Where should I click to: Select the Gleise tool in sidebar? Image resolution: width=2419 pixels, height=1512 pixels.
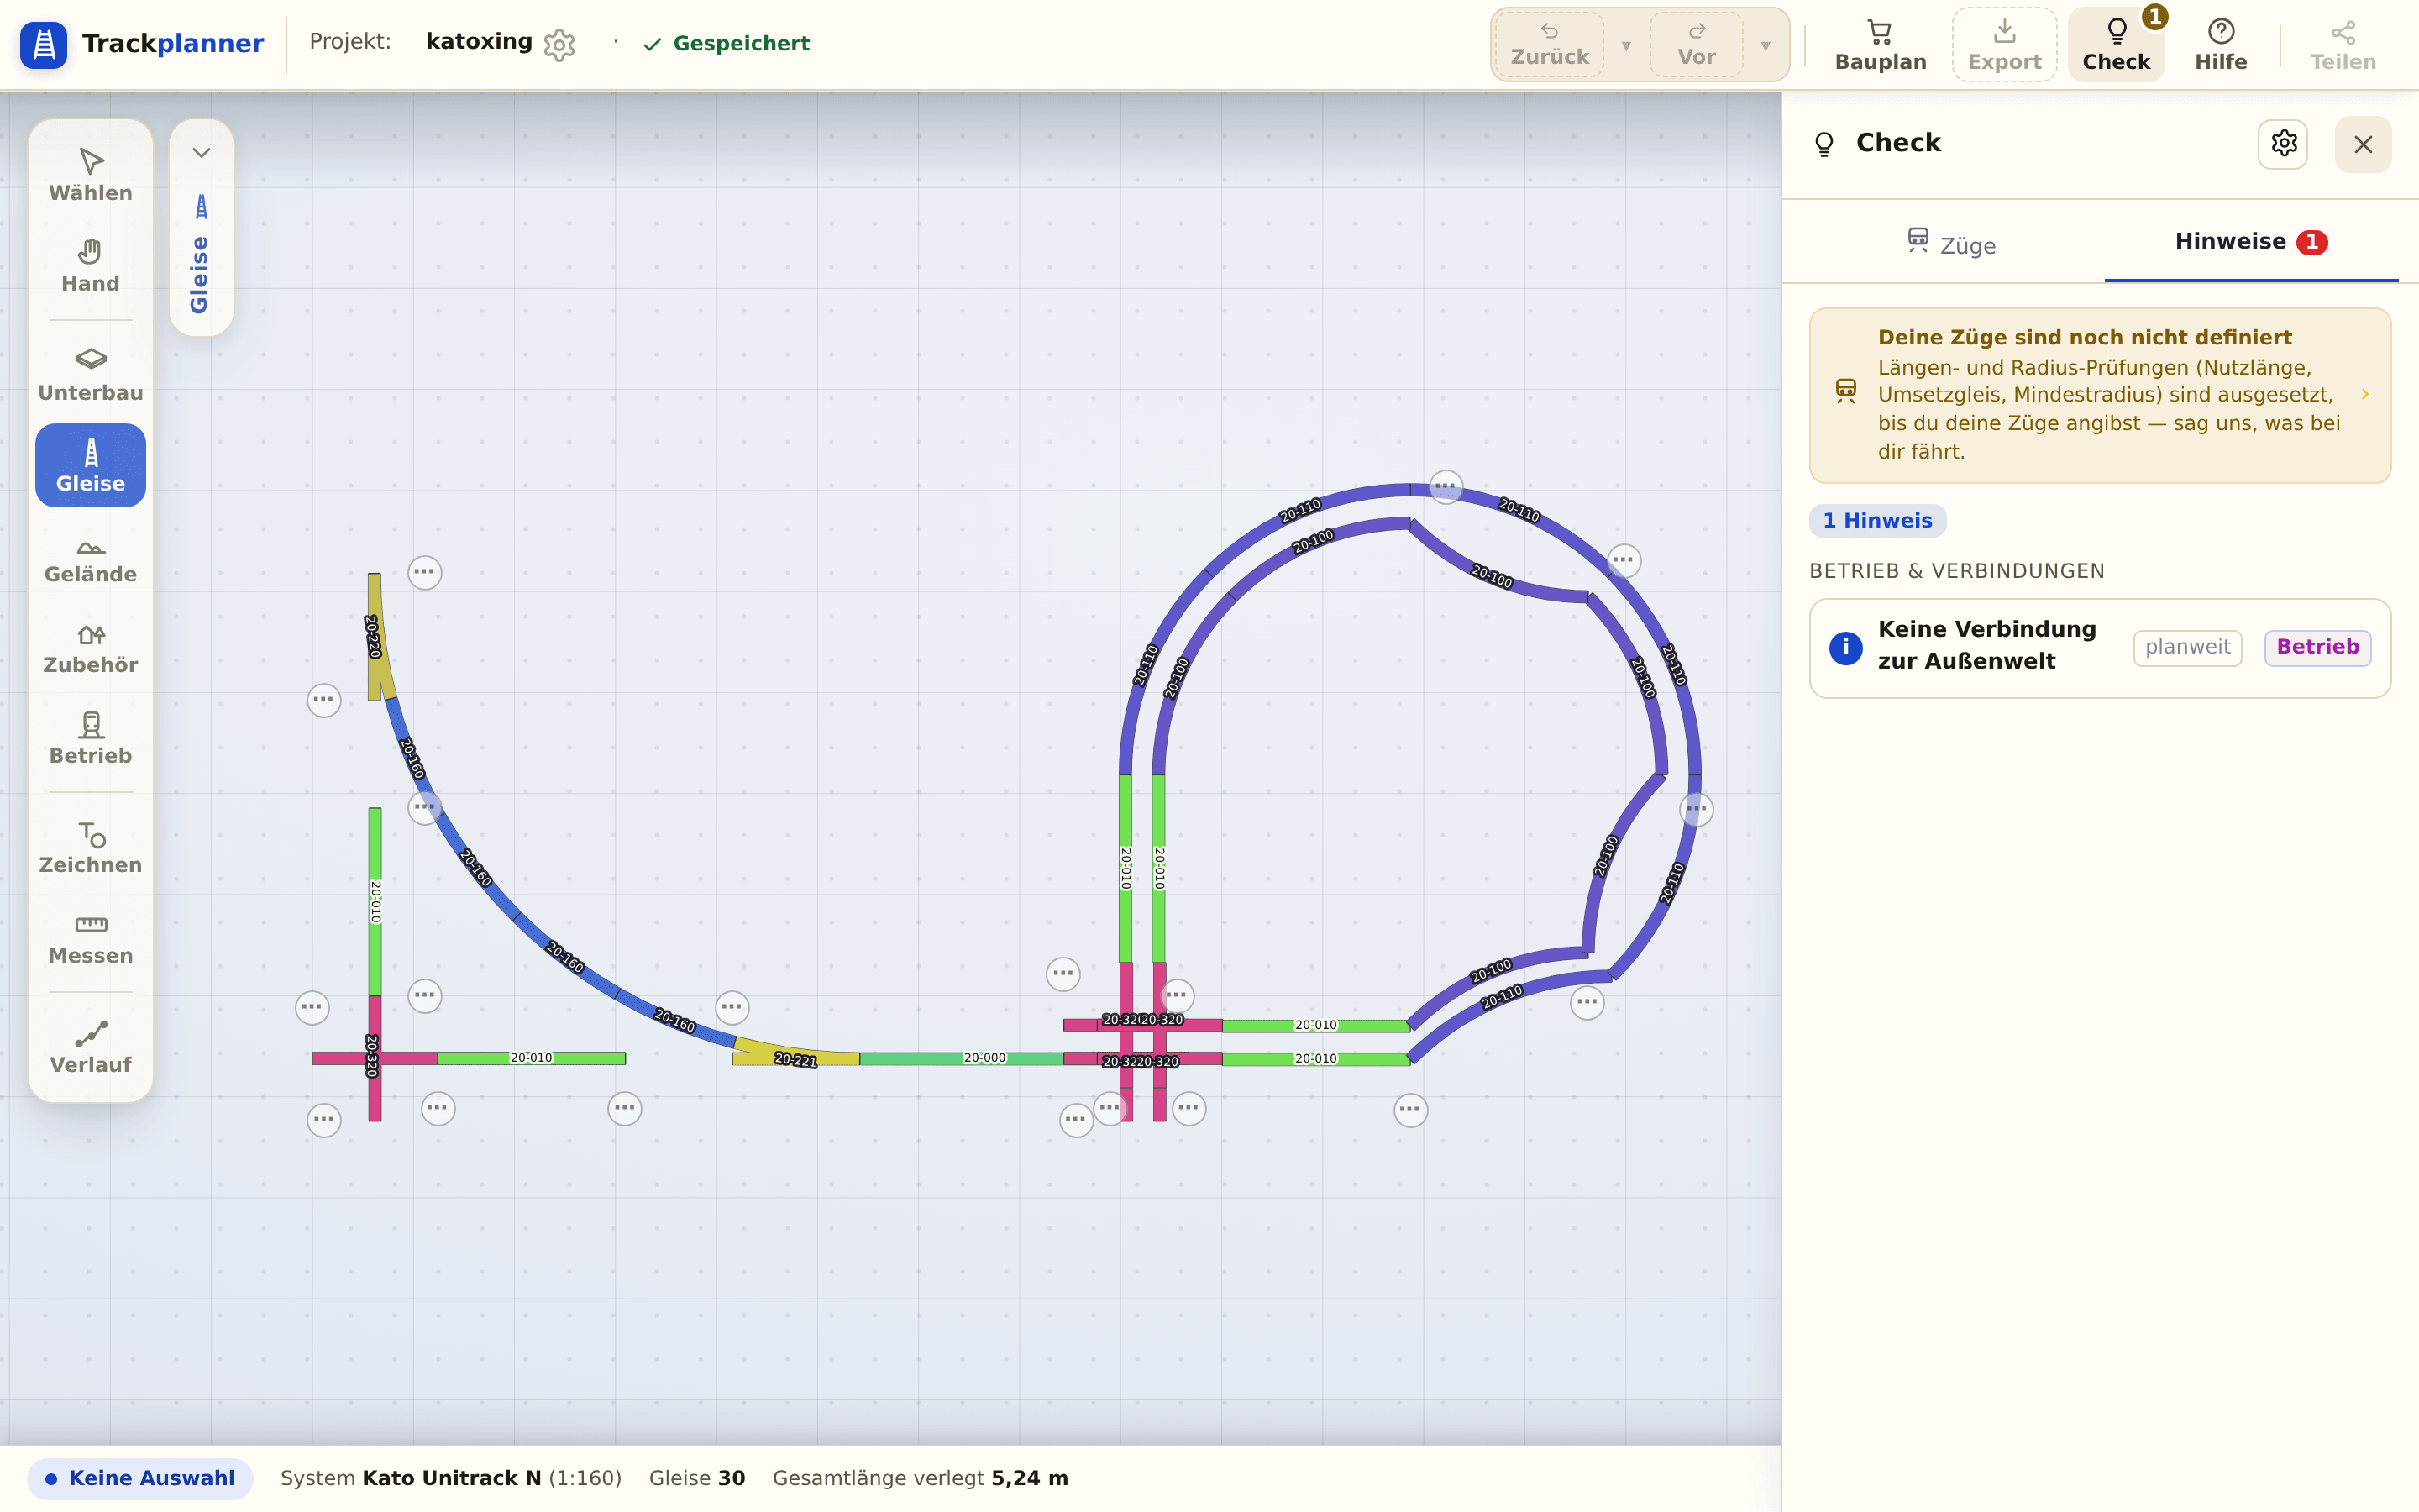[x=90, y=465]
